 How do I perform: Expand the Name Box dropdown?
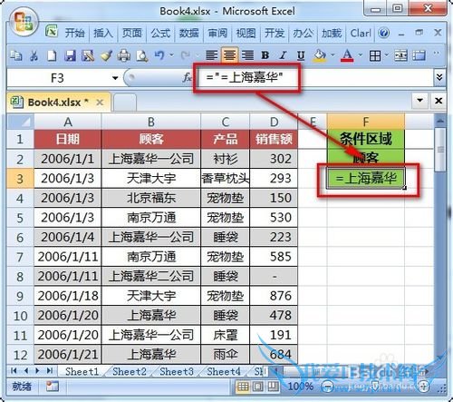[115, 78]
